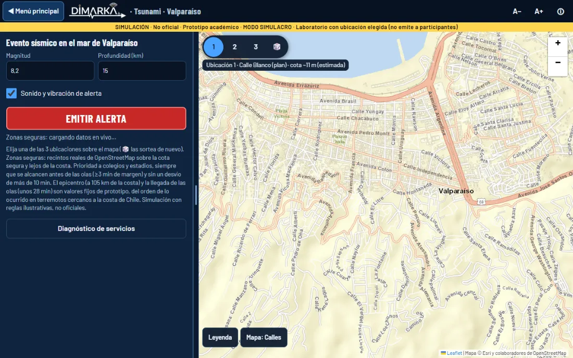573x358 pixels.
Task: Select location 1 on the map
Action: (214, 47)
